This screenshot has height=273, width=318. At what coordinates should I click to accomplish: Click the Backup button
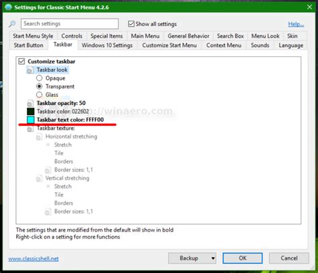click(x=189, y=258)
